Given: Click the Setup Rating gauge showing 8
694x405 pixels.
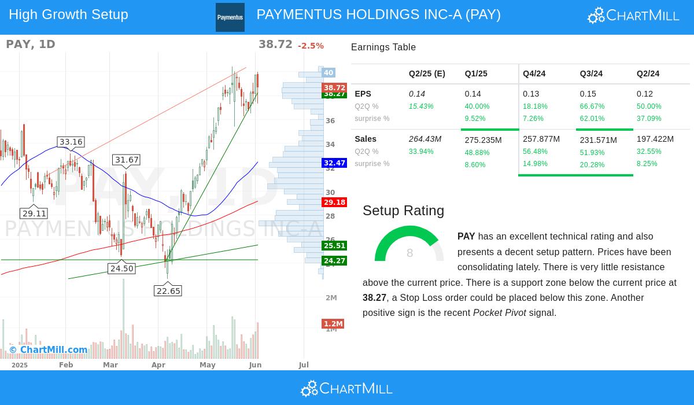Looking at the screenshot, I should point(409,244).
